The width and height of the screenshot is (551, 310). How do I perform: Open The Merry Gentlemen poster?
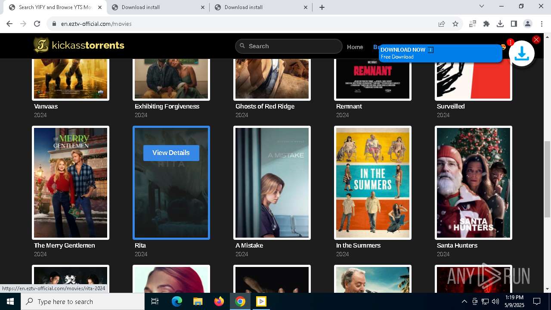coord(71,183)
